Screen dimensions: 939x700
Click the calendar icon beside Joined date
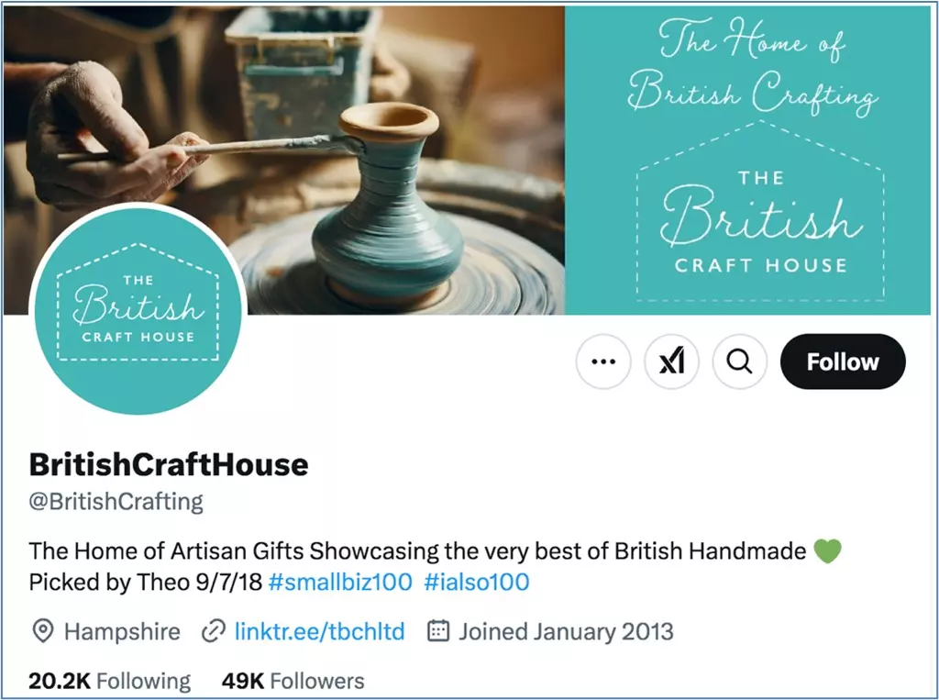click(x=437, y=631)
